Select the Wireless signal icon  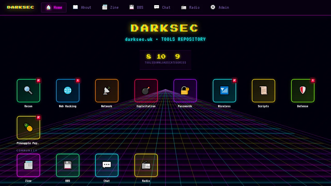(x=224, y=91)
